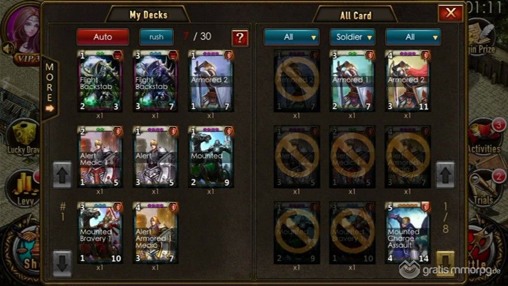Page down the My Decks list
Screen dimensions: 508x286
[62, 263]
